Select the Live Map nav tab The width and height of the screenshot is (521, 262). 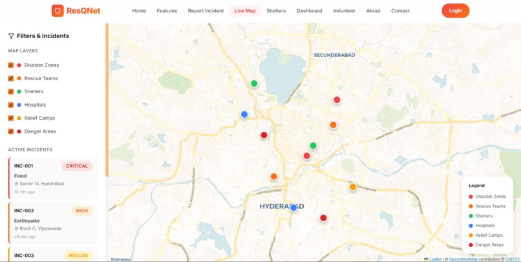(245, 10)
